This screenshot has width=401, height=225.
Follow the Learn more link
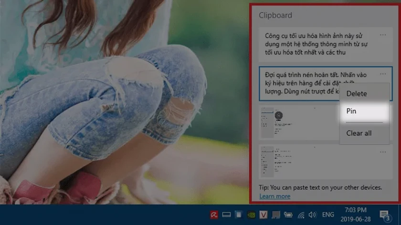pos(274,196)
